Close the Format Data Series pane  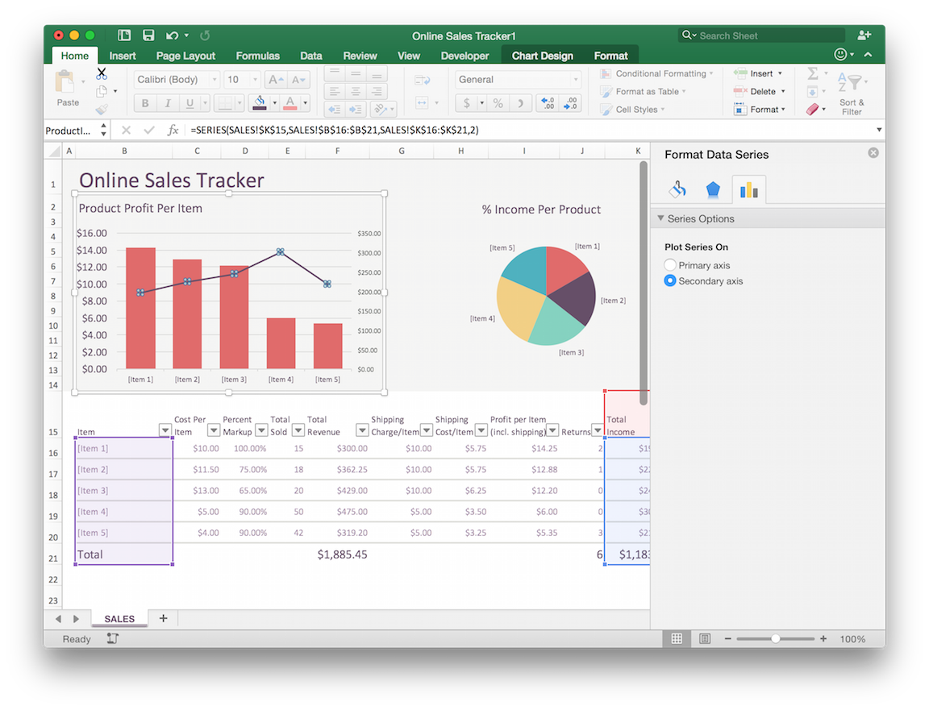[x=873, y=153]
